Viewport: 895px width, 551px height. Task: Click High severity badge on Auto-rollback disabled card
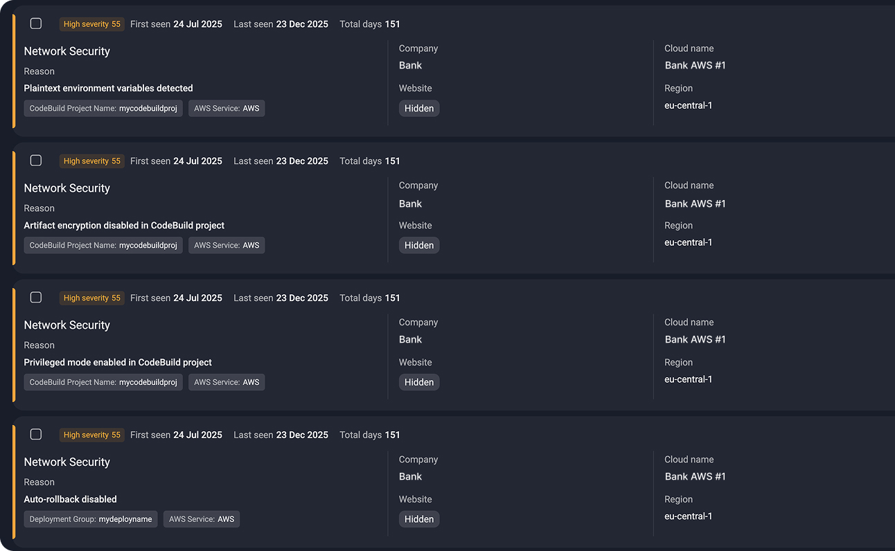(91, 435)
